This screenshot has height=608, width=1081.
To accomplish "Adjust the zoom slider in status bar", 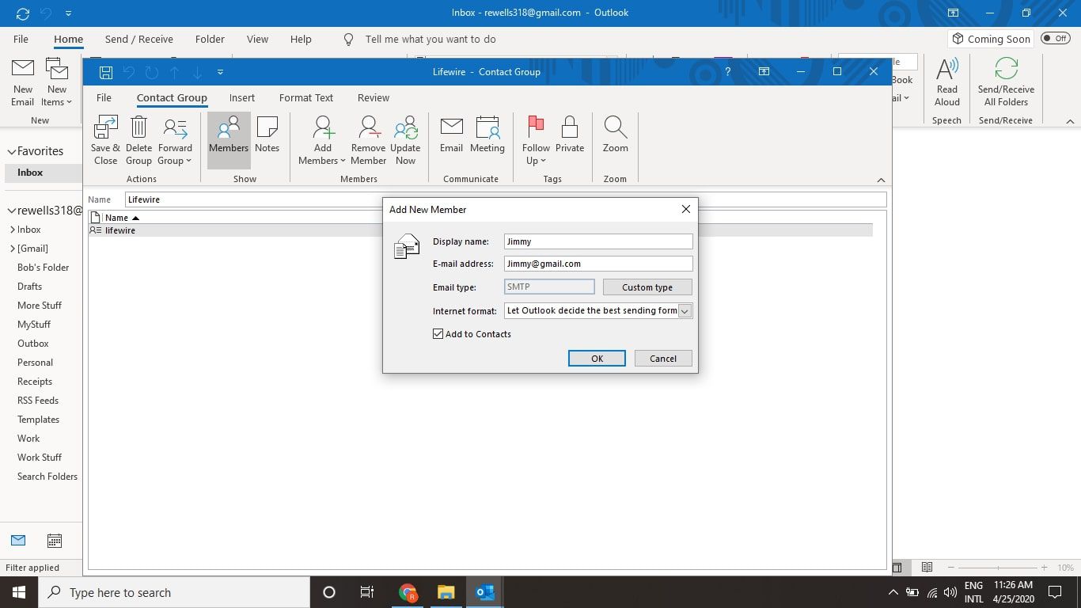I will pos(998,568).
